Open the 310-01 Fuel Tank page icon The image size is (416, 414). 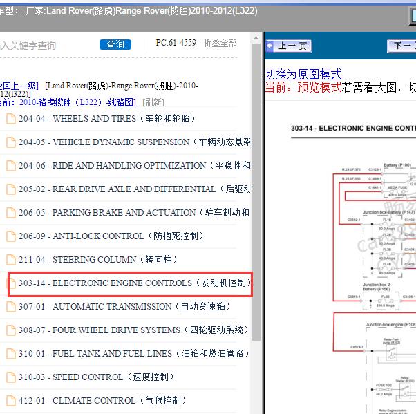pos(11,354)
